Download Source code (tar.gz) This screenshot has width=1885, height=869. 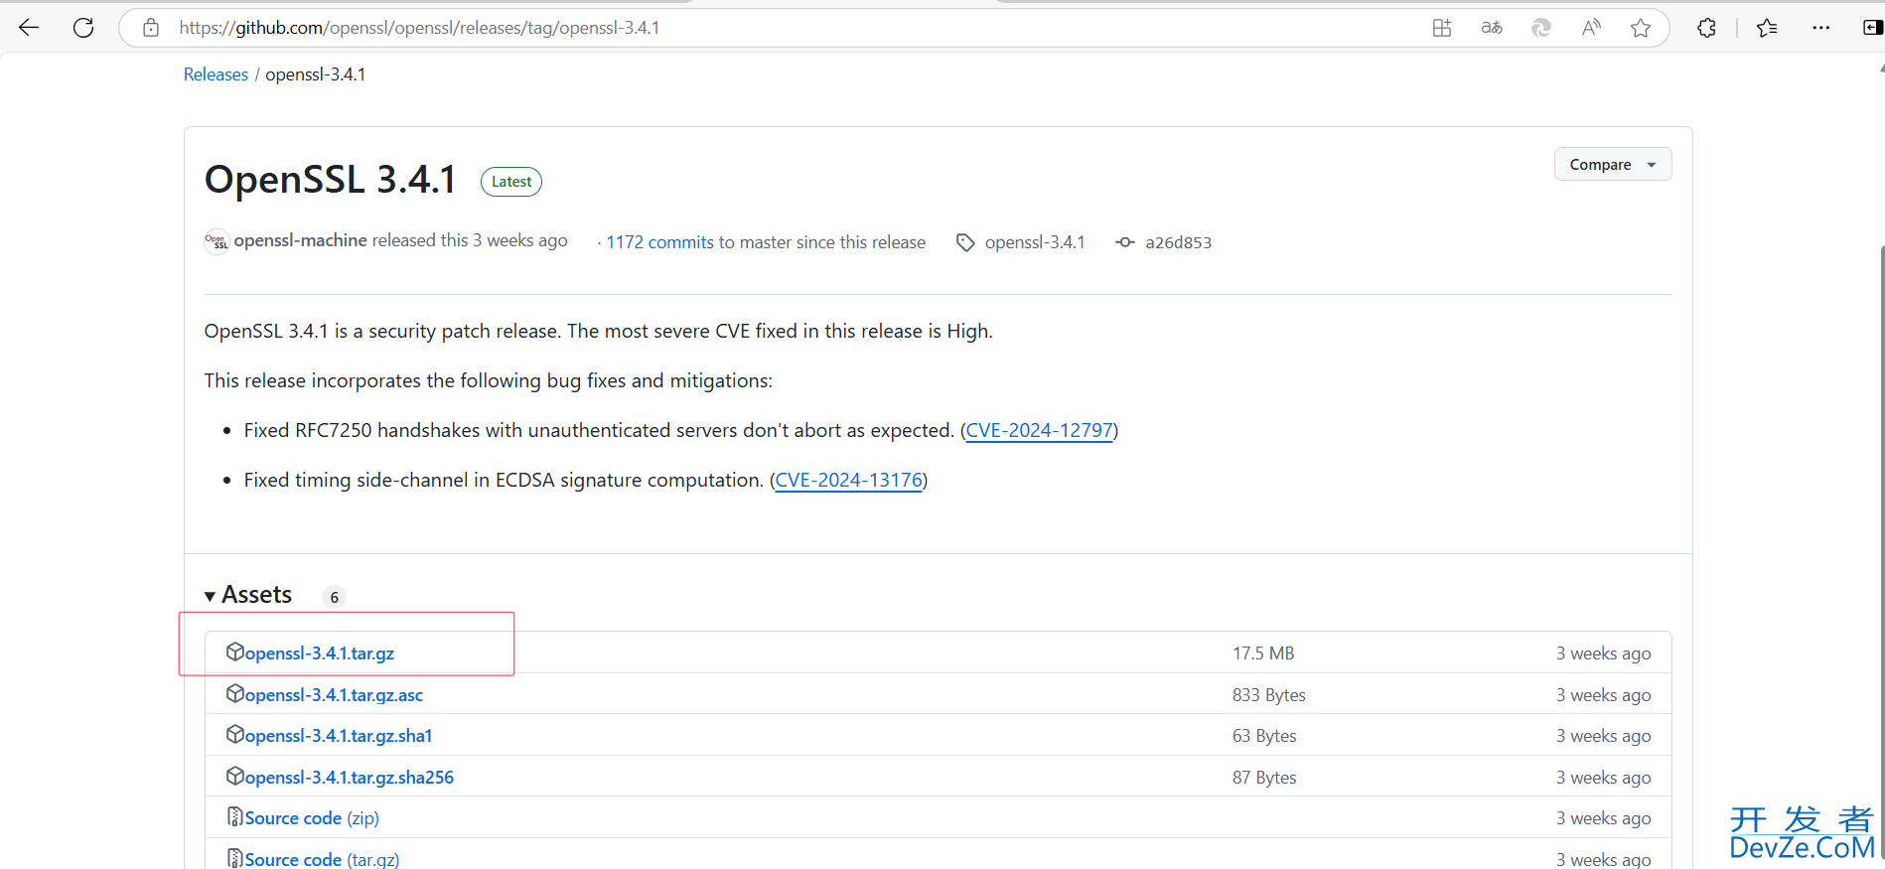pos(322,859)
